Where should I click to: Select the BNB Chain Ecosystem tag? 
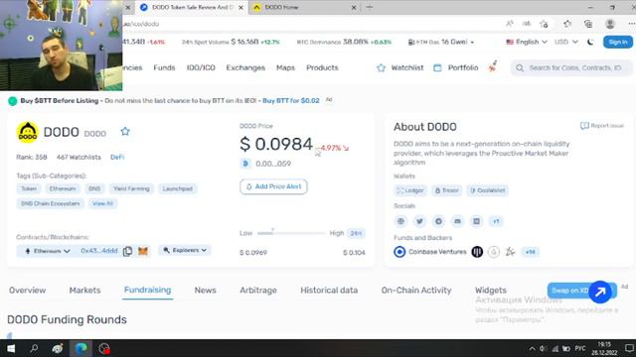click(x=51, y=203)
